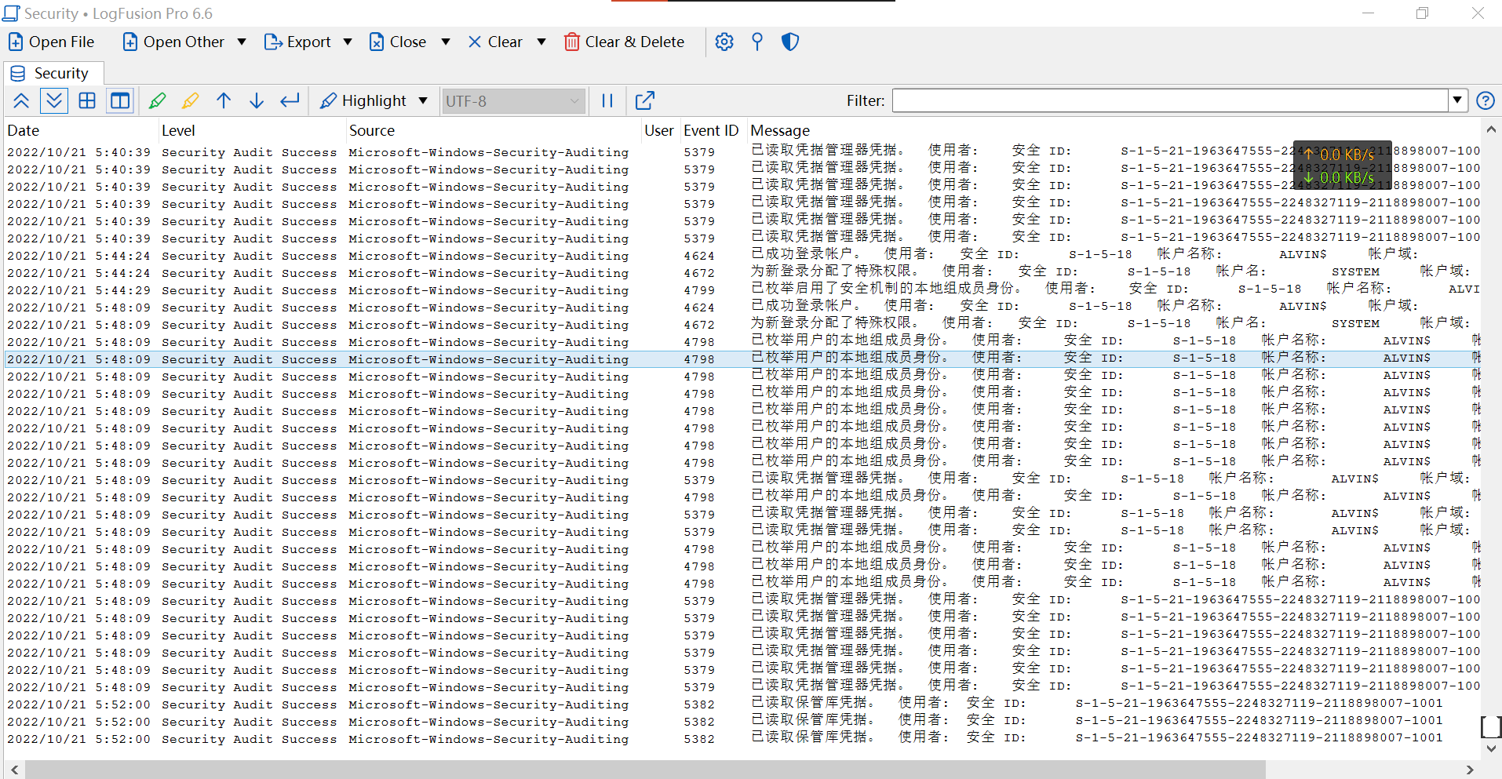Click the Export button

(x=297, y=42)
